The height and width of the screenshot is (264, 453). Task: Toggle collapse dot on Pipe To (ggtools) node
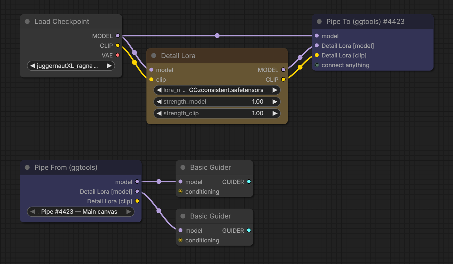(x=319, y=22)
